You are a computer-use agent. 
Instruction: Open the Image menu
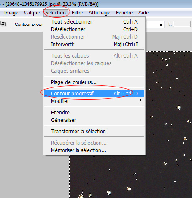pos(11,13)
